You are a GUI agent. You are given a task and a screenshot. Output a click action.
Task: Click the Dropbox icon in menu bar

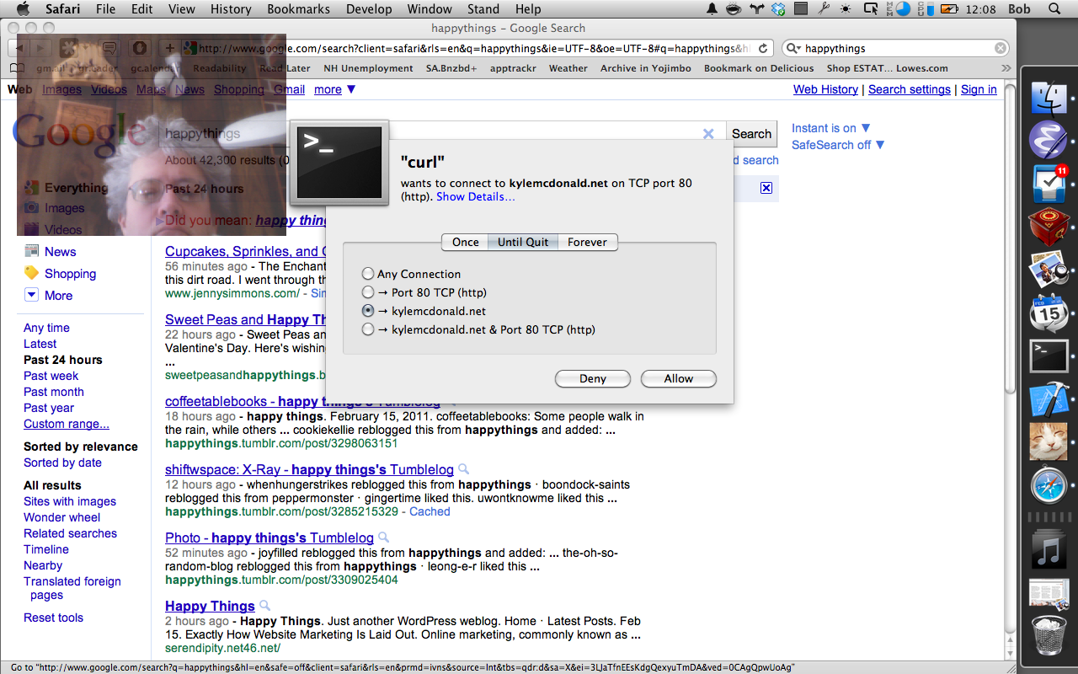[x=778, y=9]
